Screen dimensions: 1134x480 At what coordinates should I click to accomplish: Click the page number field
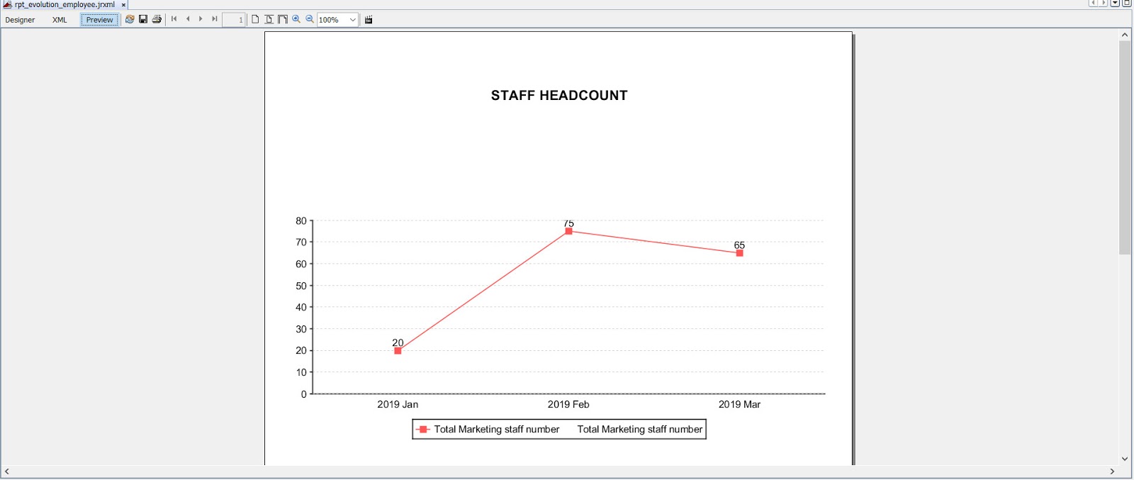233,20
